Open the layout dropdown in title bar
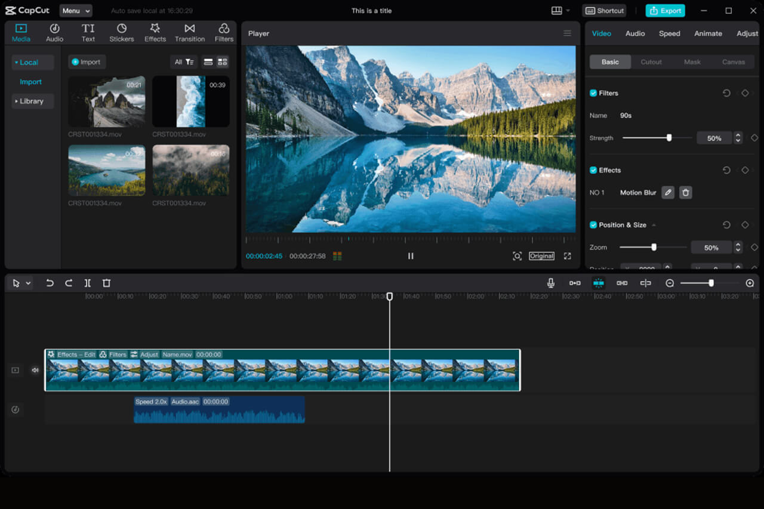Image resolution: width=764 pixels, height=509 pixels. click(560, 11)
